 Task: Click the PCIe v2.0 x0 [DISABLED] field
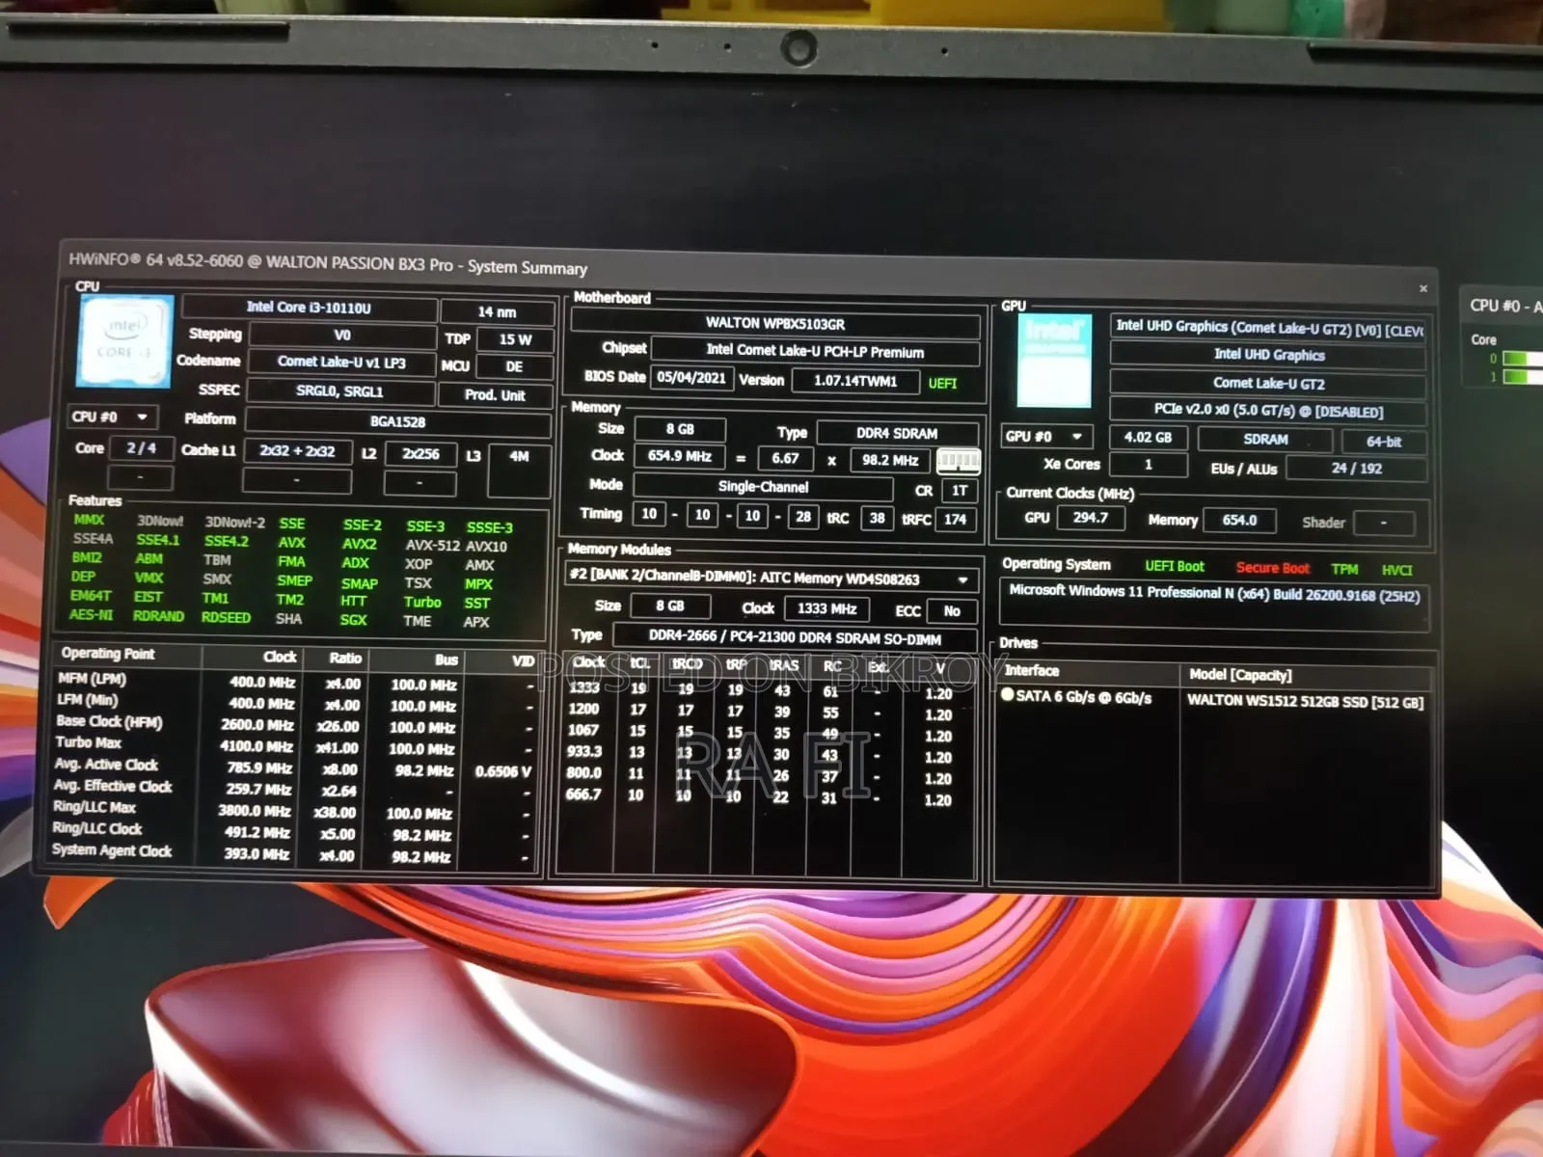[x=1268, y=411]
